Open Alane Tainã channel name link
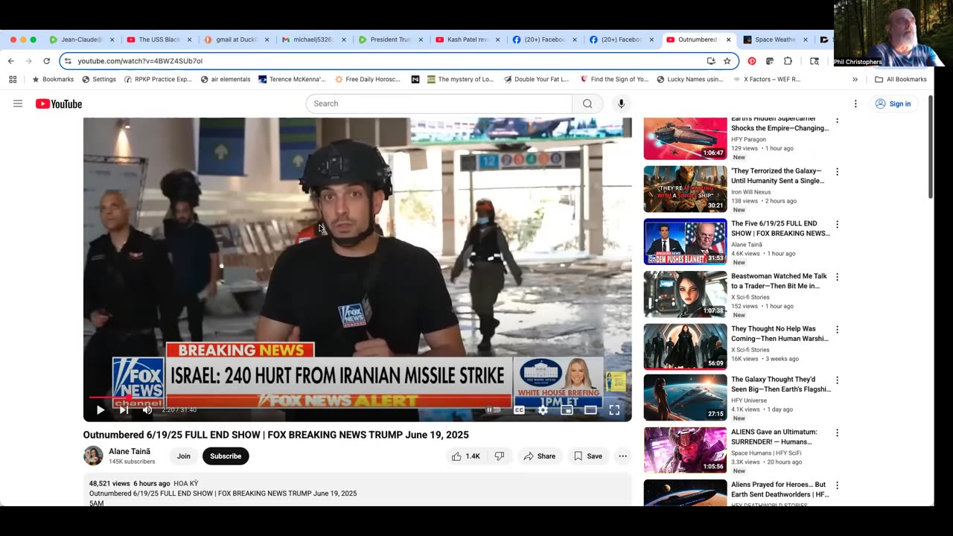This screenshot has height=536, width=953. (x=130, y=451)
